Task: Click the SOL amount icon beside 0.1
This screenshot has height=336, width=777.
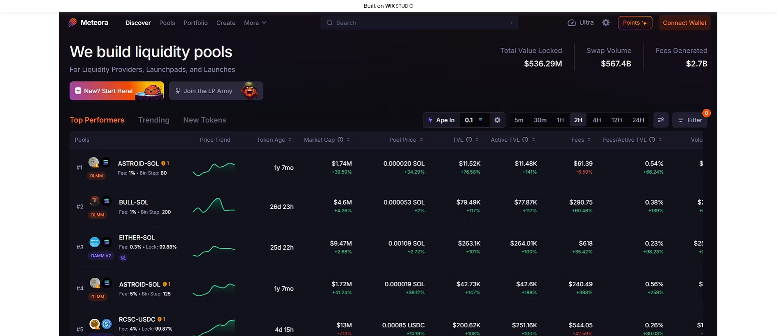Action: tap(480, 120)
